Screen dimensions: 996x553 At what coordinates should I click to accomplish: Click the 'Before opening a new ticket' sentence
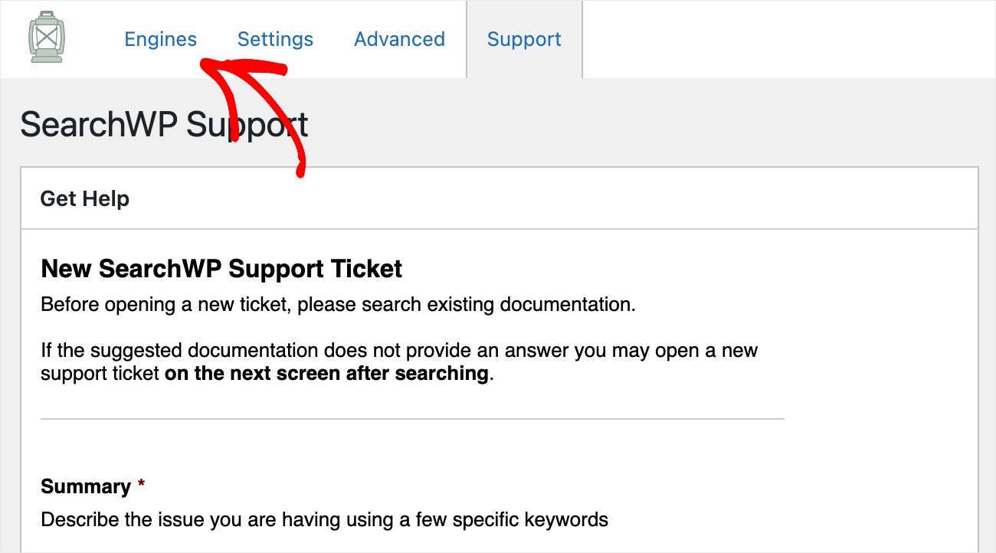pyautogui.click(x=338, y=305)
